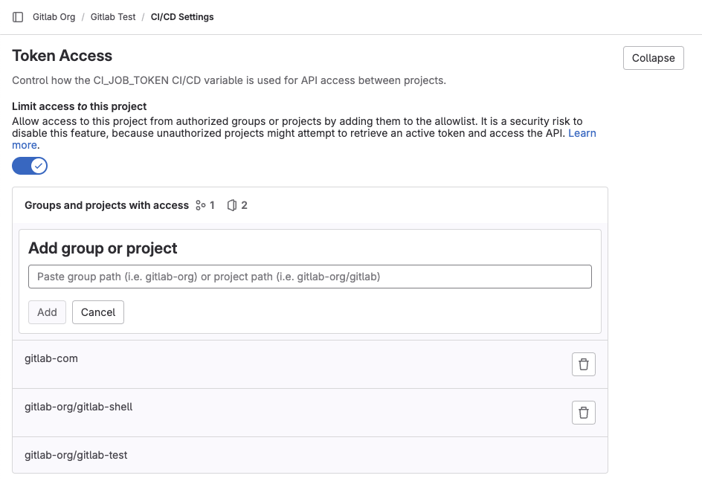The width and height of the screenshot is (702, 484).
Task: Click the Groups and projects with access header
Action: [x=106, y=205]
